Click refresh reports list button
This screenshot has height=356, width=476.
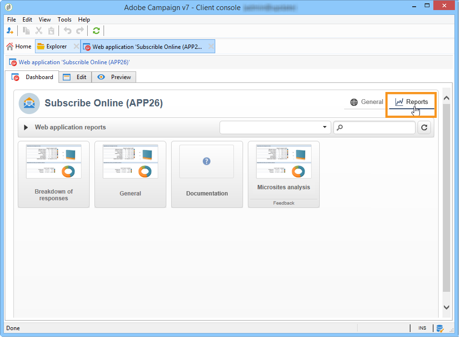coord(424,127)
